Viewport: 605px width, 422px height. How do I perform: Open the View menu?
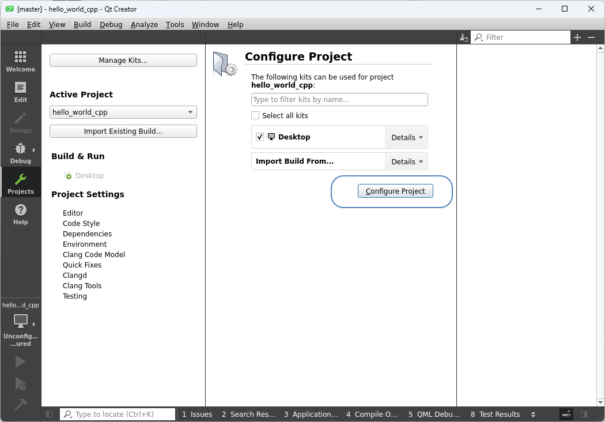click(x=56, y=24)
